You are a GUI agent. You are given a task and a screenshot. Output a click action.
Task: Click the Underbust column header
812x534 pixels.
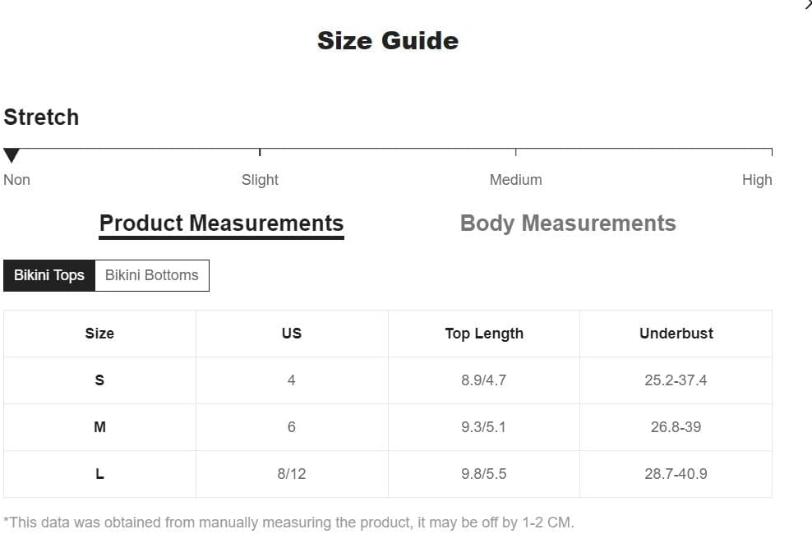coord(676,334)
